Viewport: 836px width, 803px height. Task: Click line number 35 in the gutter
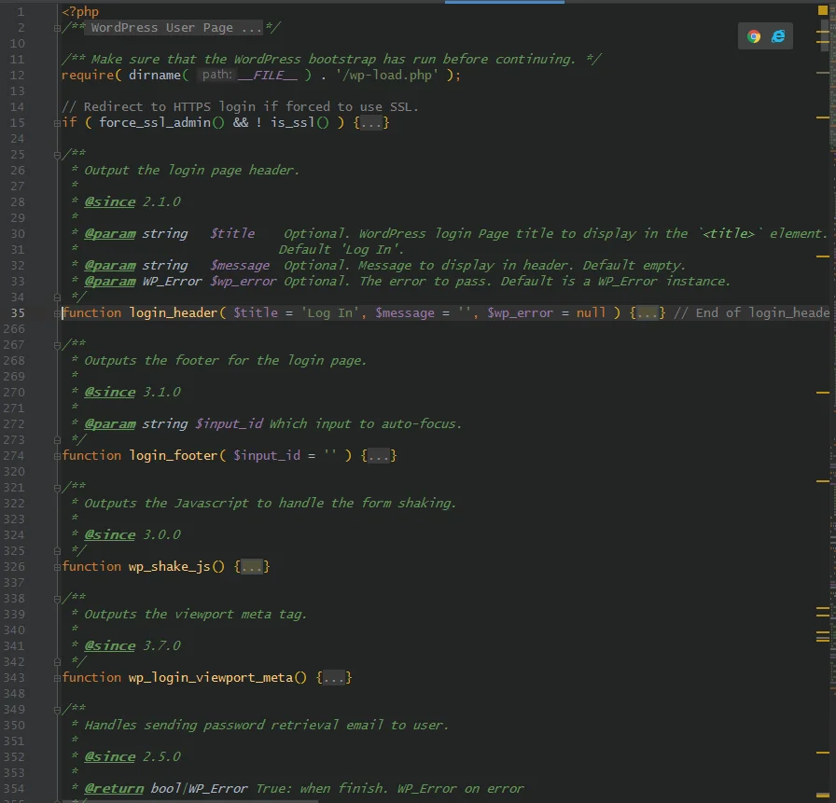point(18,313)
